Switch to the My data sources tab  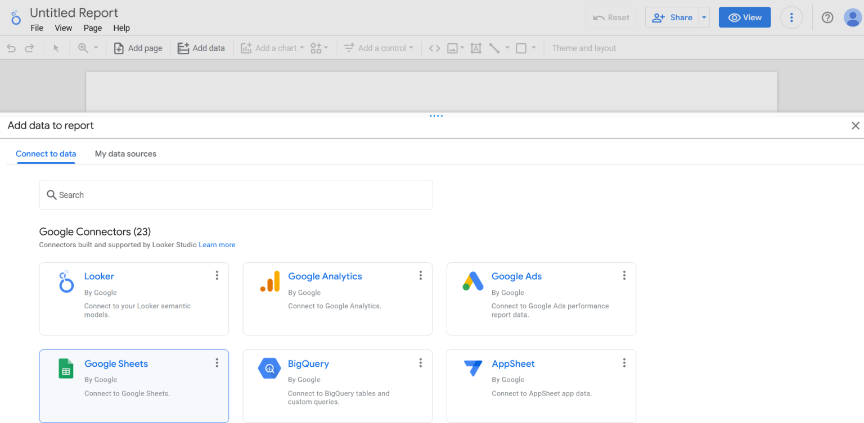(125, 153)
